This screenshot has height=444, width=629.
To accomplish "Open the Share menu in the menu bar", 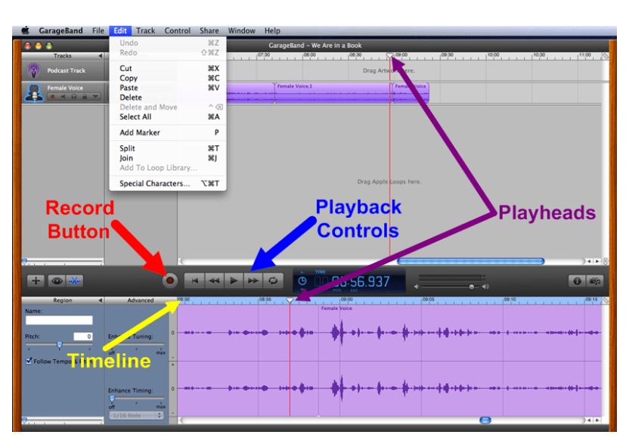I will [209, 31].
